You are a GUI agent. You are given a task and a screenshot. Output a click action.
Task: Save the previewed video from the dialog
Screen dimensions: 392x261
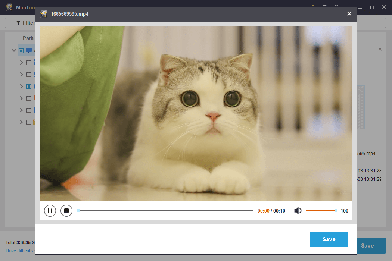coord(329,239)
